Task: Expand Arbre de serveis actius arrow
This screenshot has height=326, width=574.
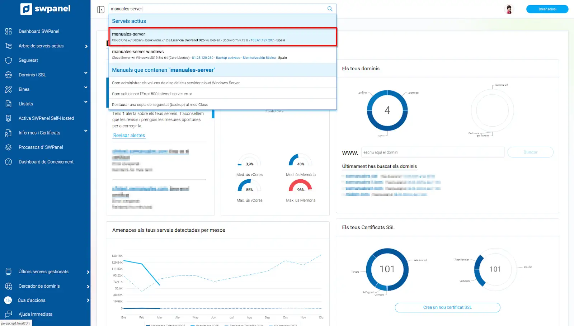Action: click(x=86, y=46)
